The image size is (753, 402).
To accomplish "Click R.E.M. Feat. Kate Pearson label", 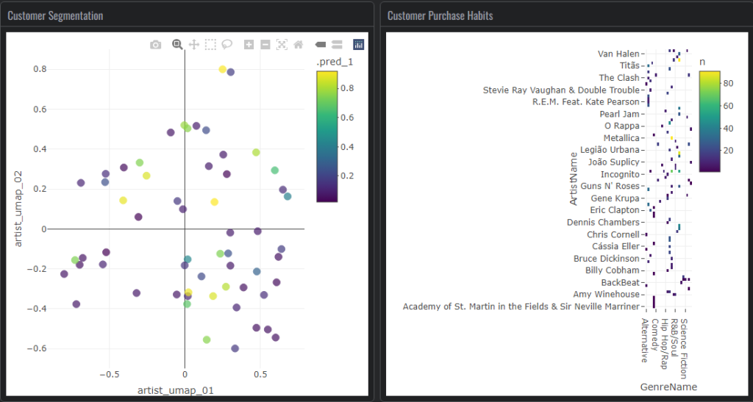I will click(586, 101).
